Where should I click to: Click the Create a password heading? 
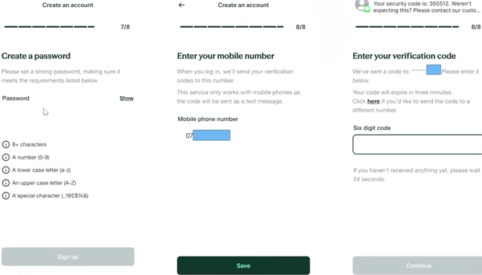[36, 56]
